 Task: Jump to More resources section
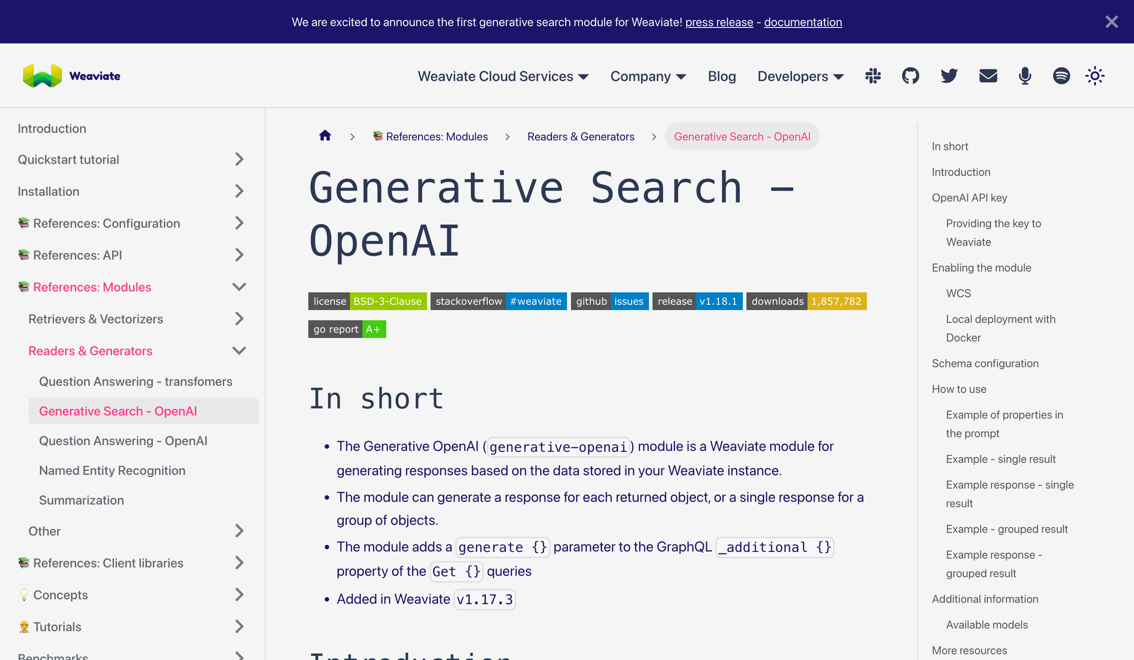click(969, 651)
